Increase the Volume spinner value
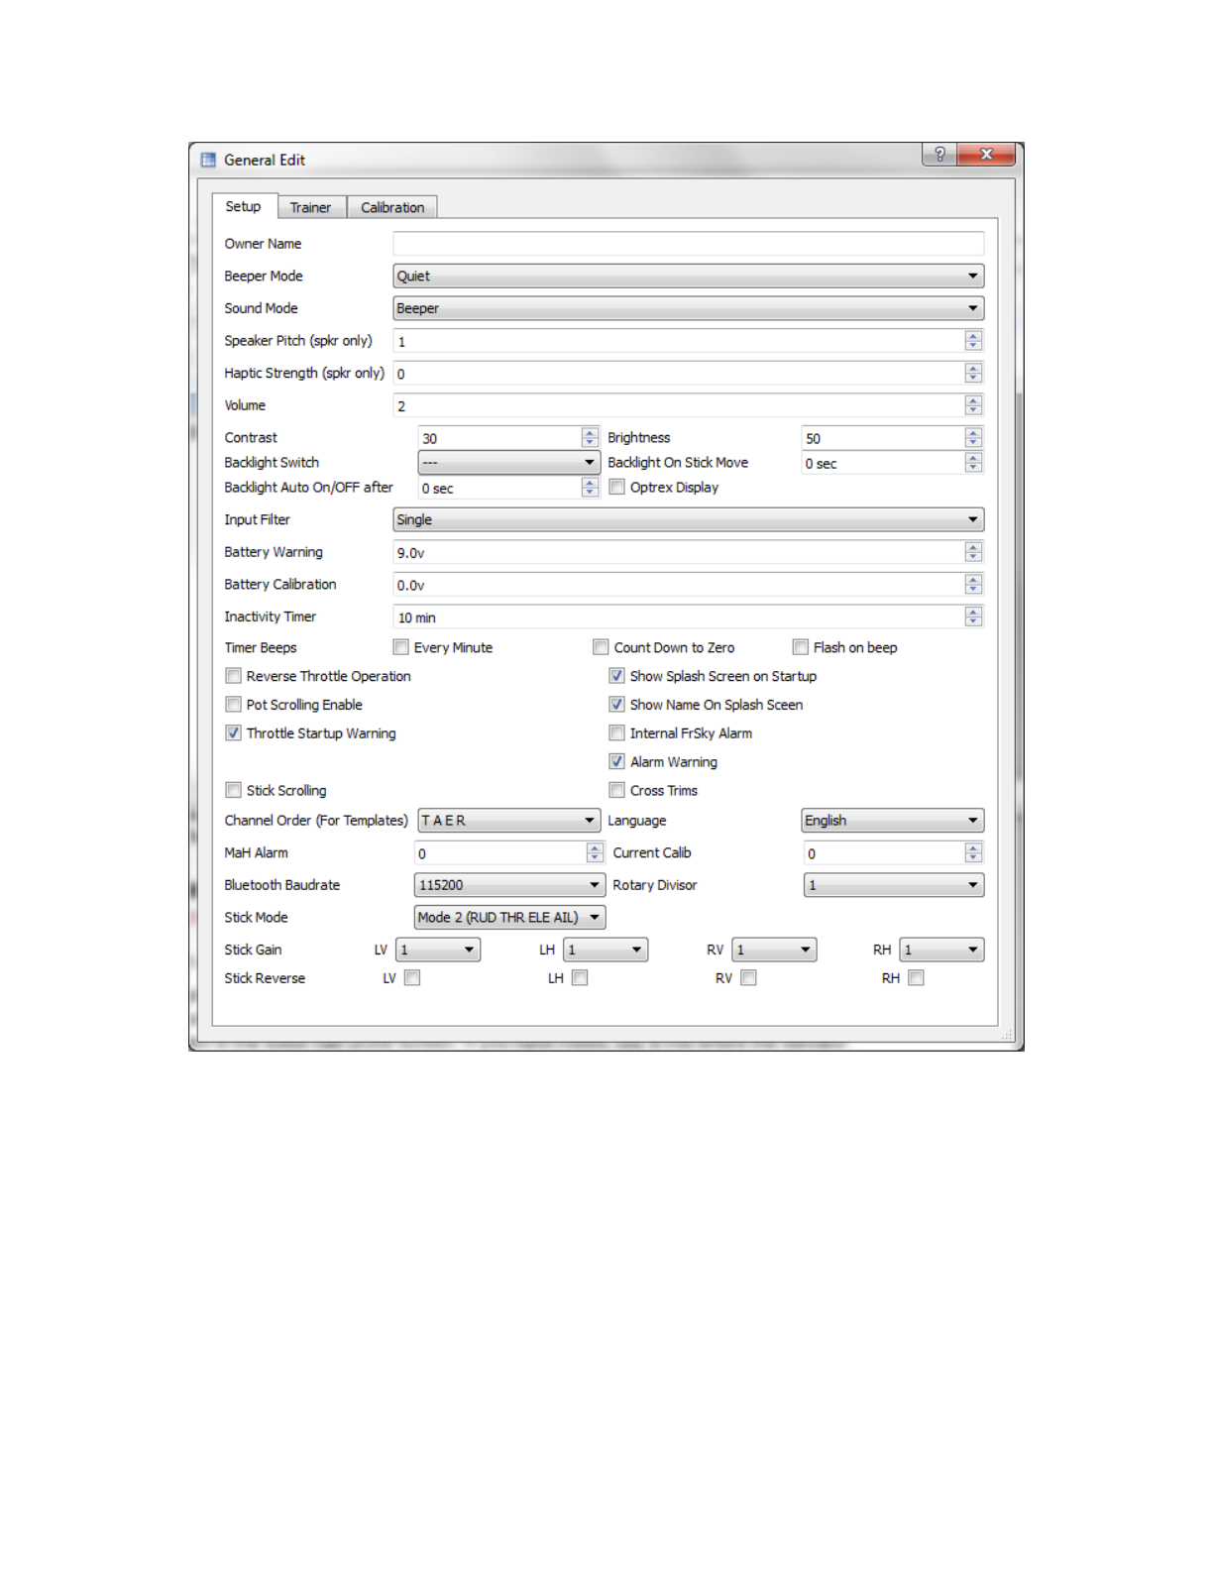 click(x=973, y=400)
